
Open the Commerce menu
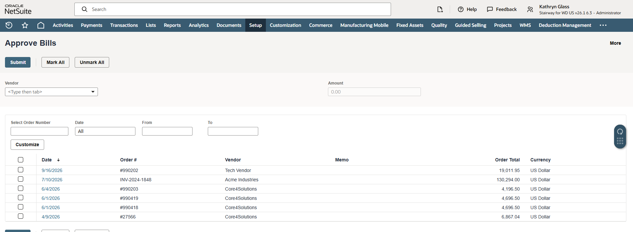321,25
